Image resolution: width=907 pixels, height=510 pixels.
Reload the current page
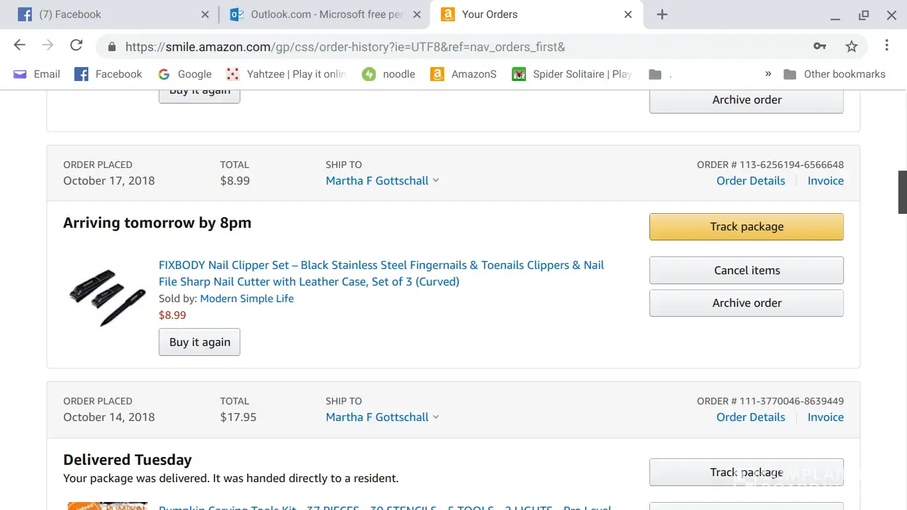click(x=76, y=46)
